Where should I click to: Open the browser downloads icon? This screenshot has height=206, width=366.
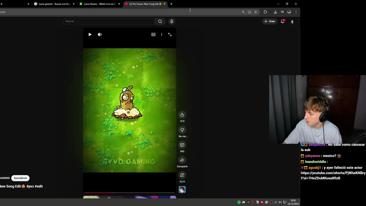coord(275,12)
